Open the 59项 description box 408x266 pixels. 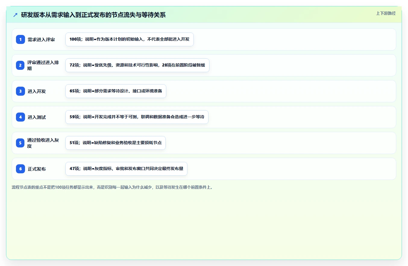(137, 117)
